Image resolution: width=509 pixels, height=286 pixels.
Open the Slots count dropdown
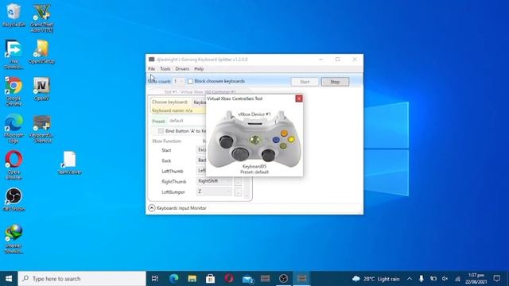coord(178,81)
